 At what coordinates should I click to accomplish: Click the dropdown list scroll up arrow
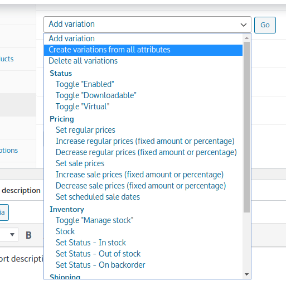point(246,38)
